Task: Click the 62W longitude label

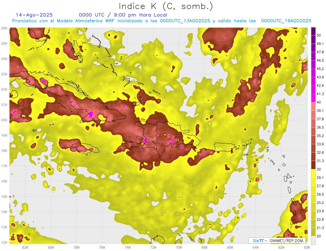Action: click(x=281, y=247)
